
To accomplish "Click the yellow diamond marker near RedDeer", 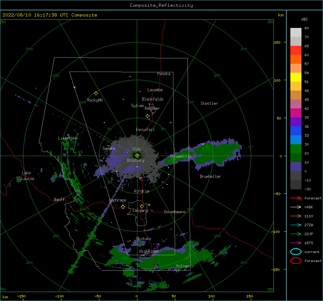I will click(148, 116).
